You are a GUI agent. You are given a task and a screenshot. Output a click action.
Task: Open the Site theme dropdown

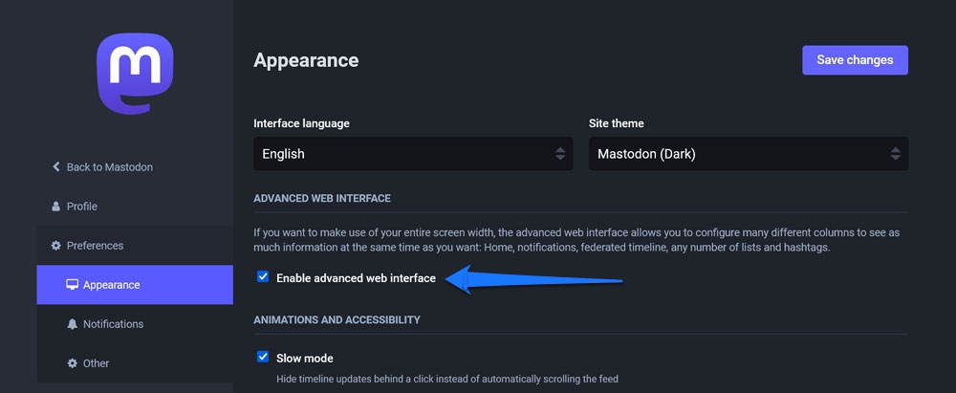pos(746,153)
